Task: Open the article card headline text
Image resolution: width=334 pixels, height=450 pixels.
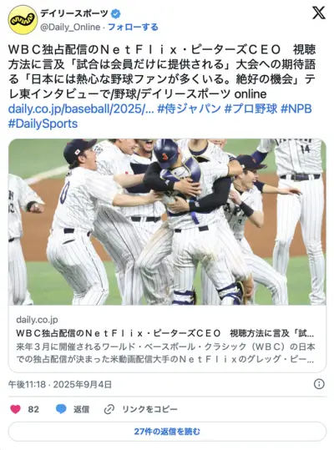Action: tap(165, 333)
